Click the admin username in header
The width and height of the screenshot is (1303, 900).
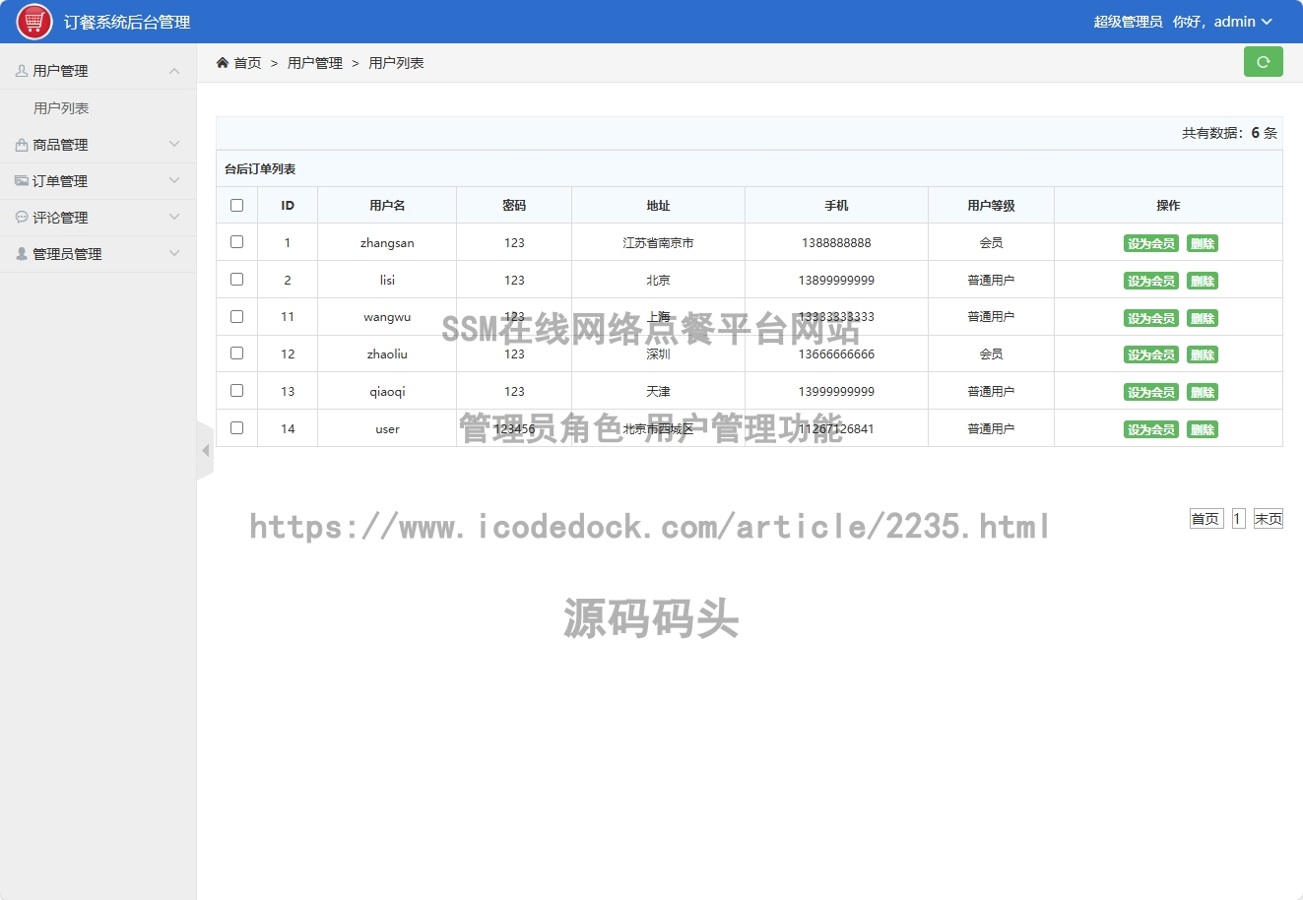click(x=1234, y=22)
